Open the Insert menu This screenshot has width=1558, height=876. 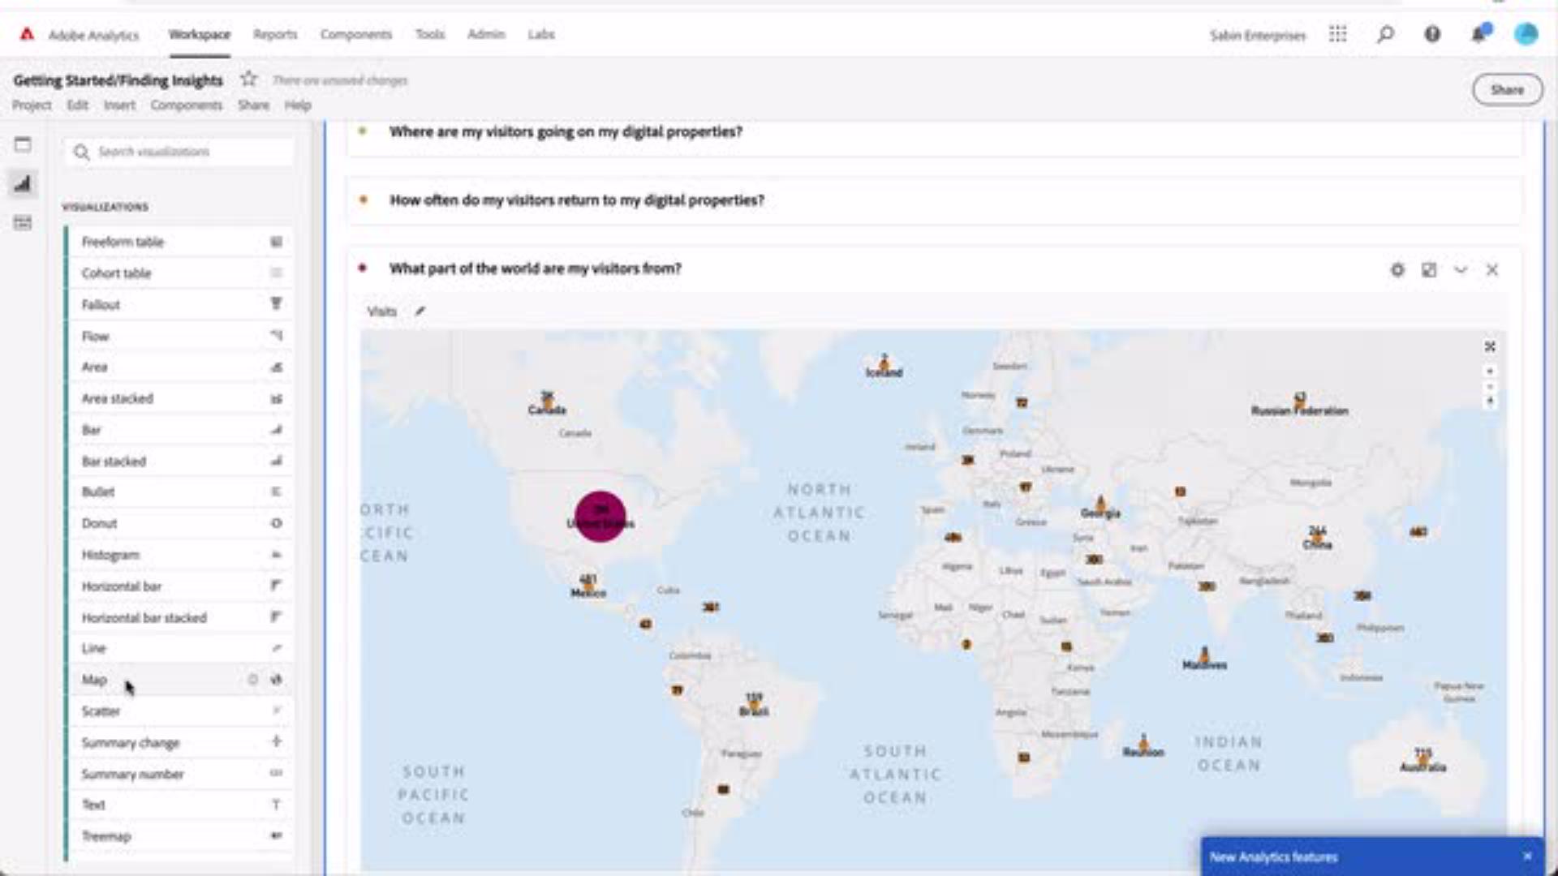coord(119,105)
